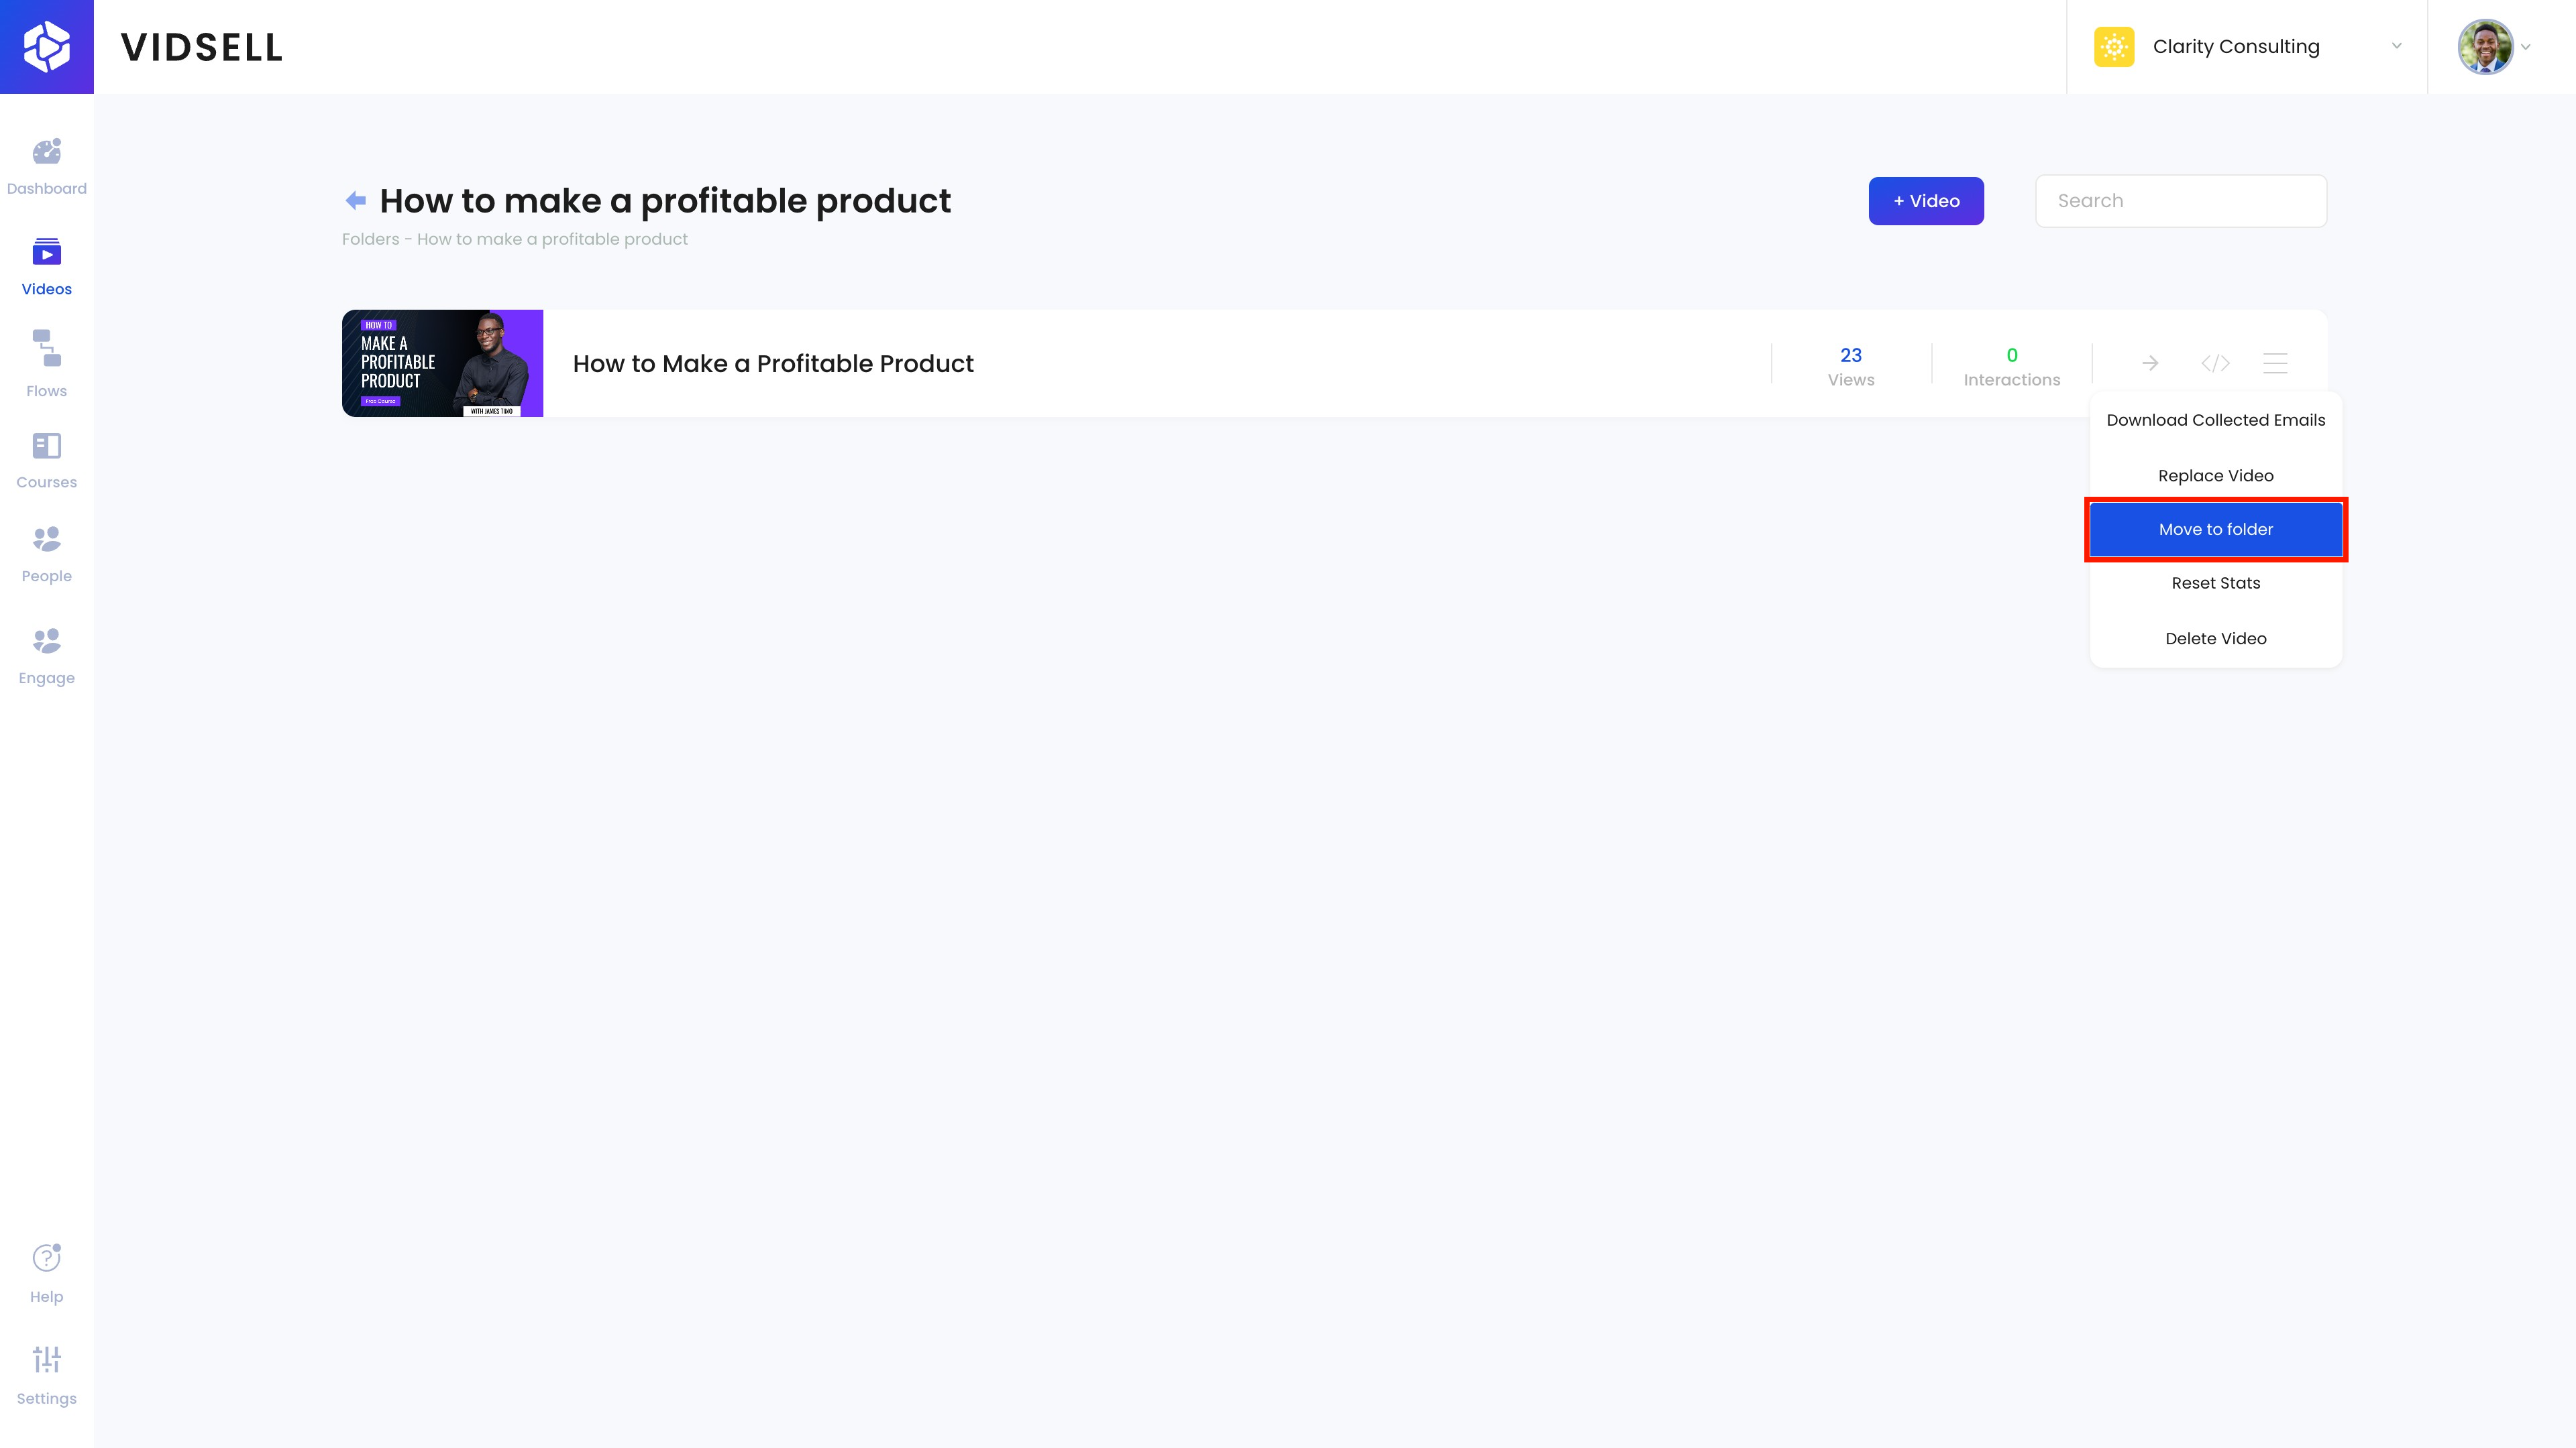Open Help from sidebar
This screenshot has width=2576, height=1448.
(46, 1273)
